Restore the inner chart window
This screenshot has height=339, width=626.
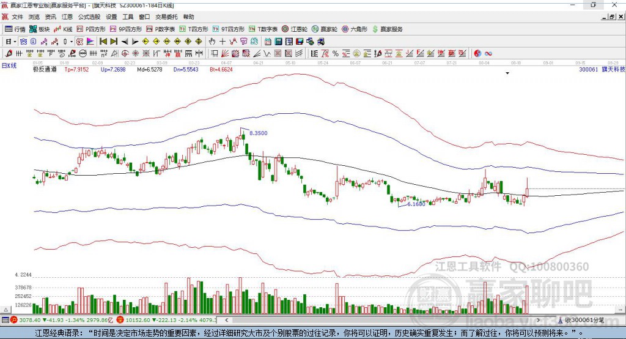point(612,17)
